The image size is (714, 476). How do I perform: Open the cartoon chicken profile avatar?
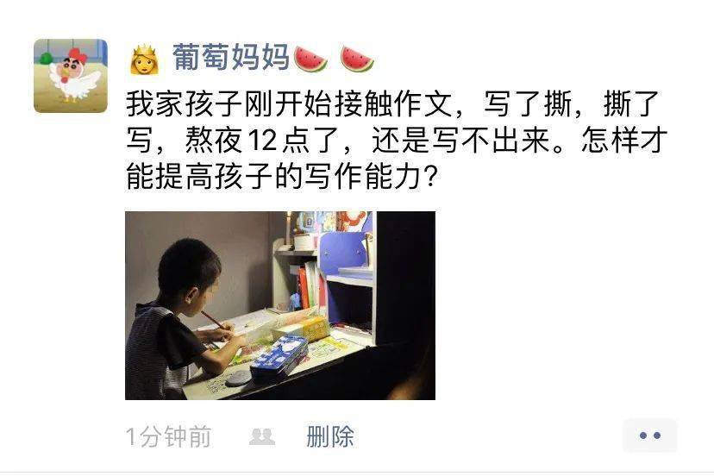tap(71, 76)
